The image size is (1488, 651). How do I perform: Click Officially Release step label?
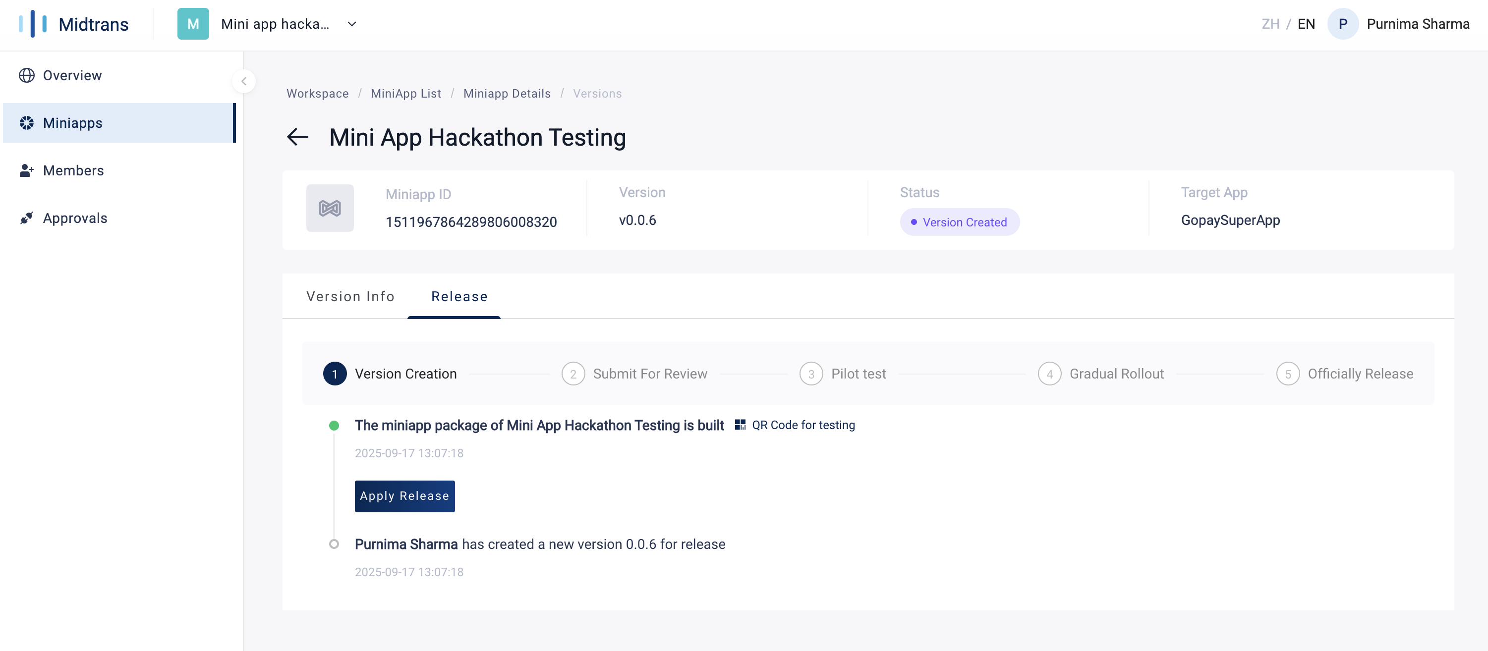pyautogui.click(x=1360, y=374)
